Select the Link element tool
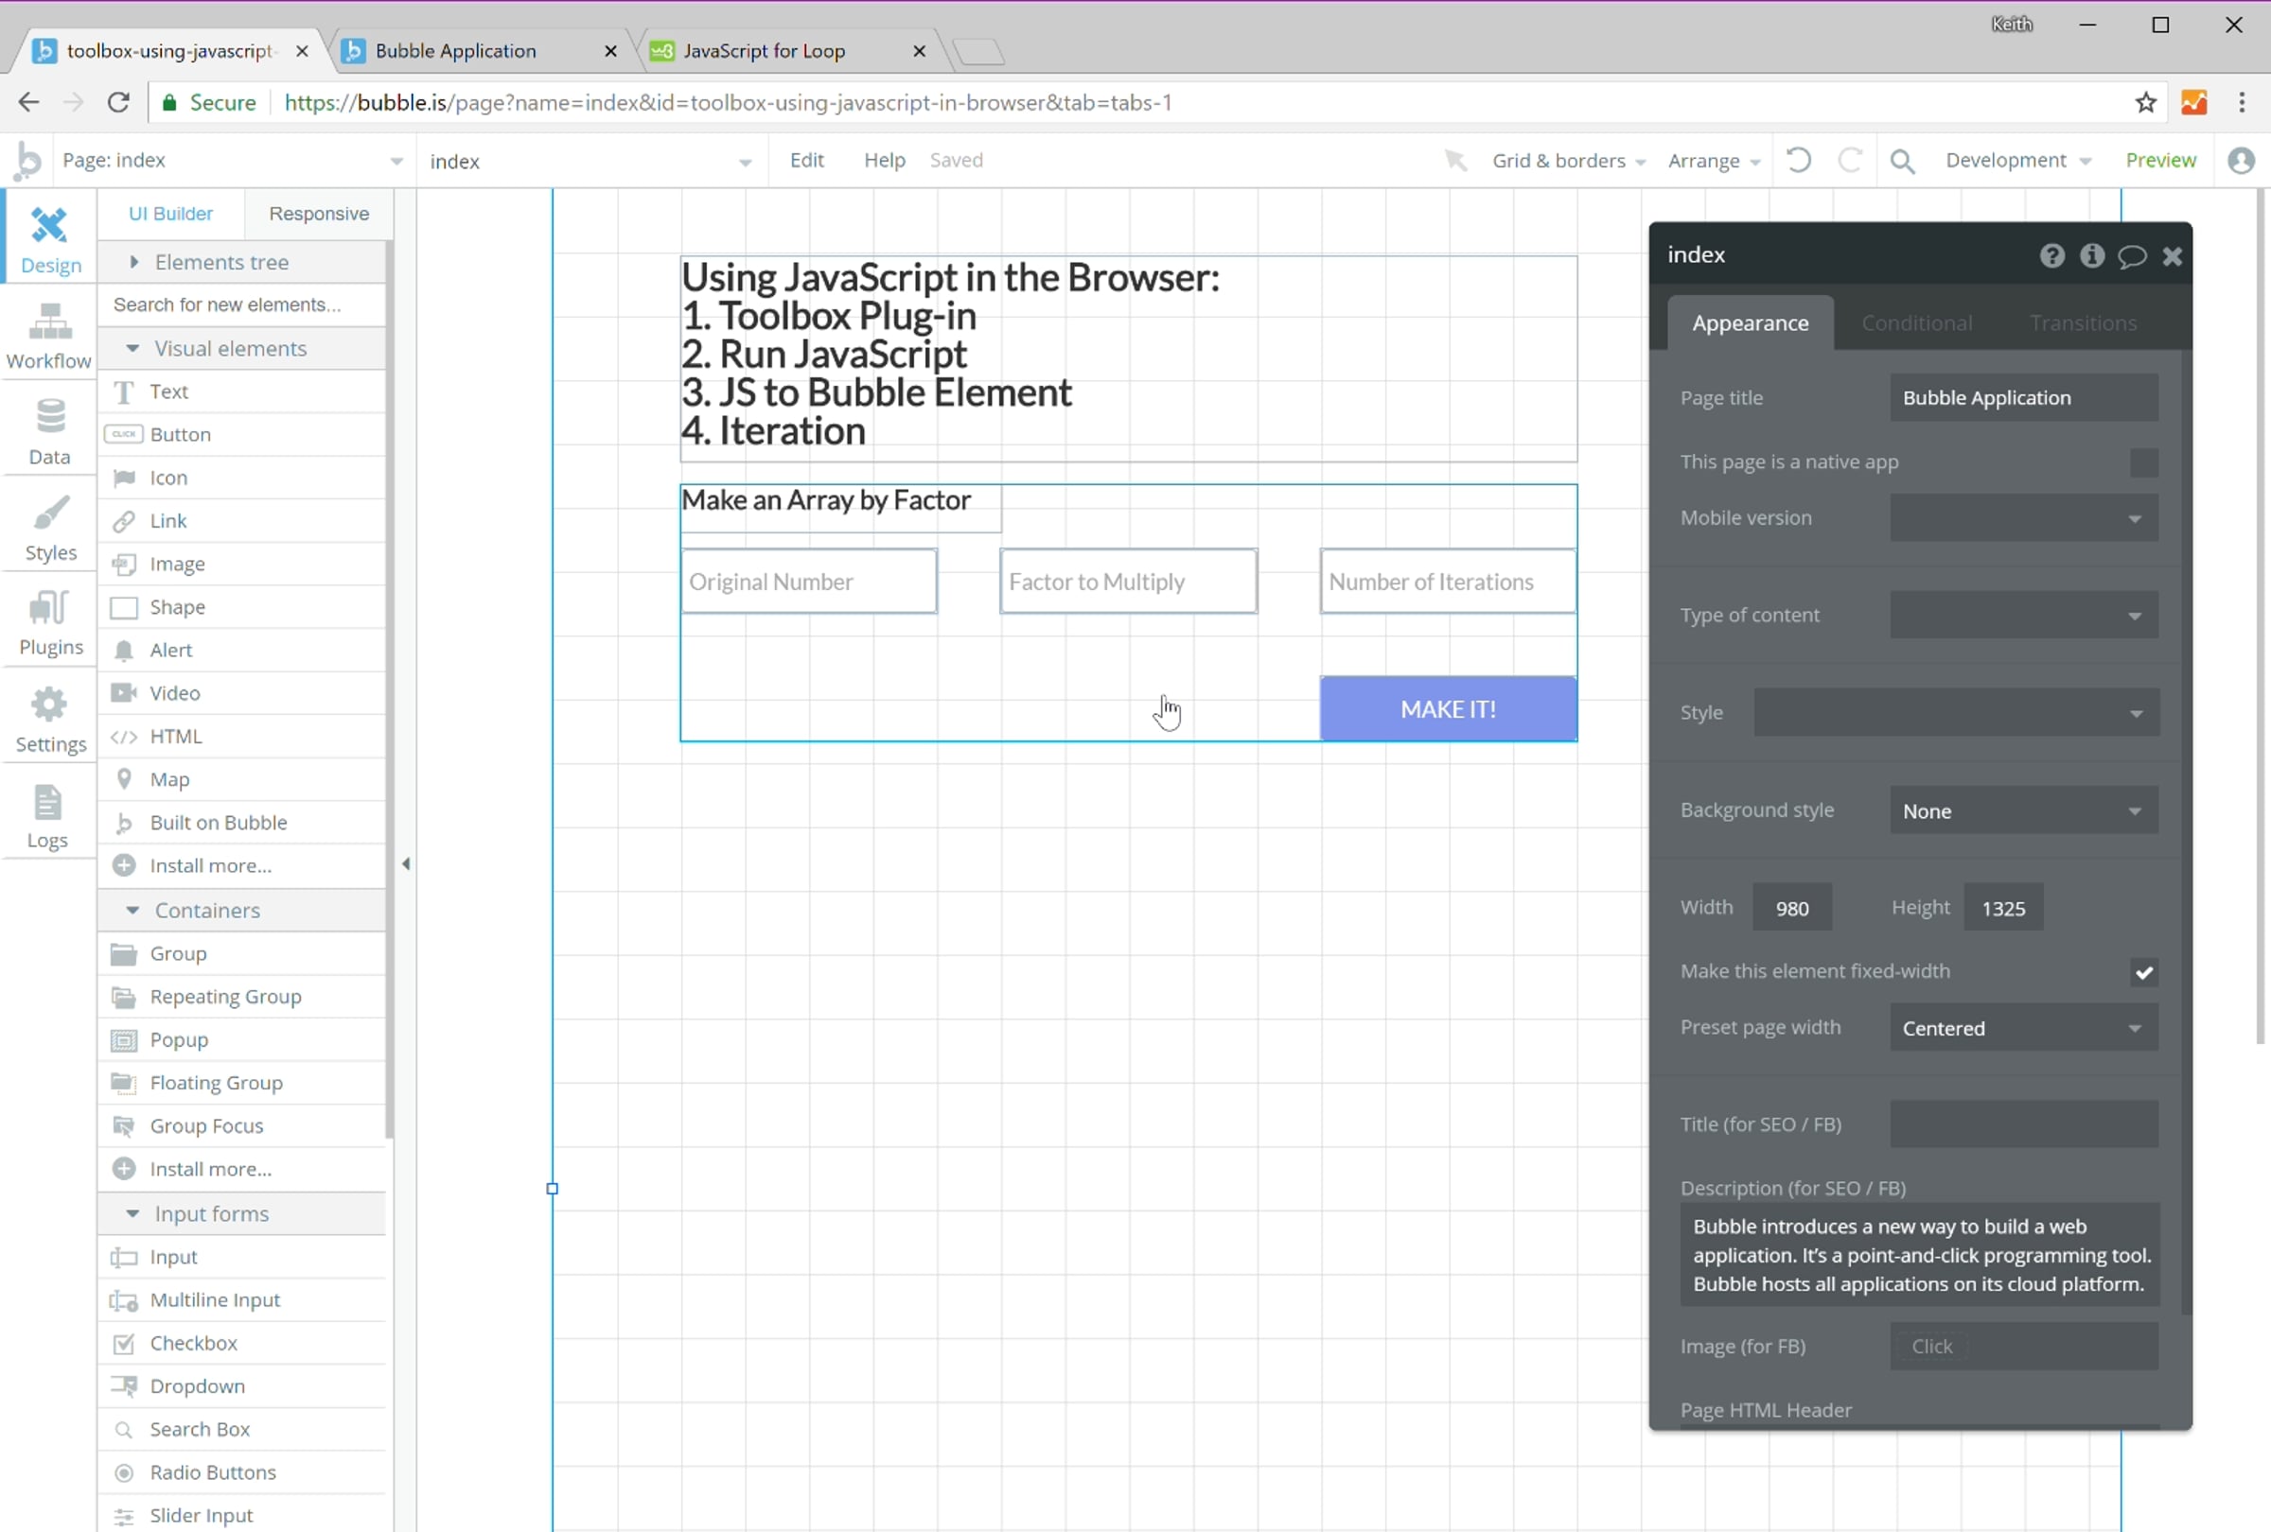The width and height of the screenshot is (2271, 1532). (x=240, y=520)
